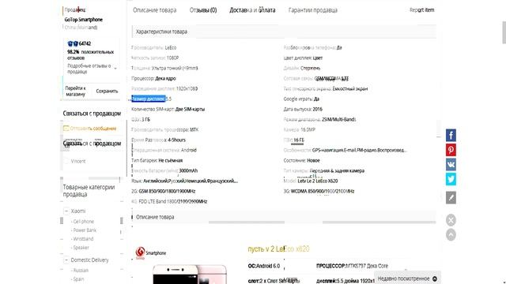This screenshot has height=284, width=506.
Task: Click the value Емкостный экран
Action: coord(350,88)
